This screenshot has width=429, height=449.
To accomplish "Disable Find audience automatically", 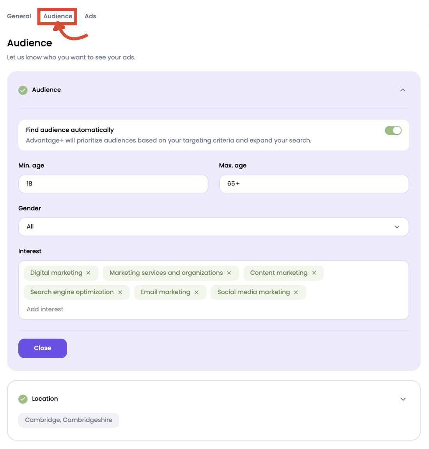I will click(x=393, y=130).
